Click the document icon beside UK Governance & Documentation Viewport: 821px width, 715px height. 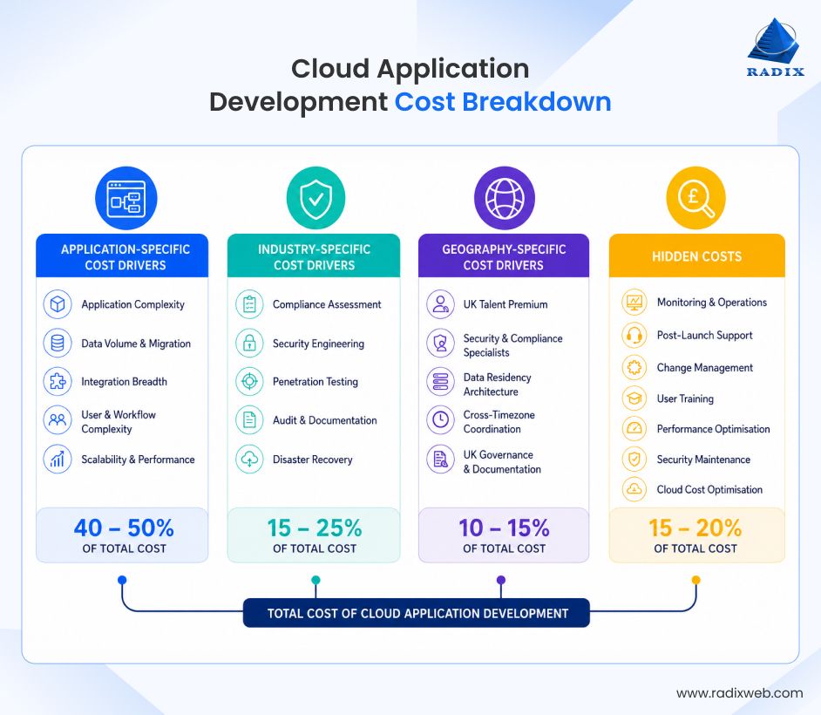click(440, 460)
